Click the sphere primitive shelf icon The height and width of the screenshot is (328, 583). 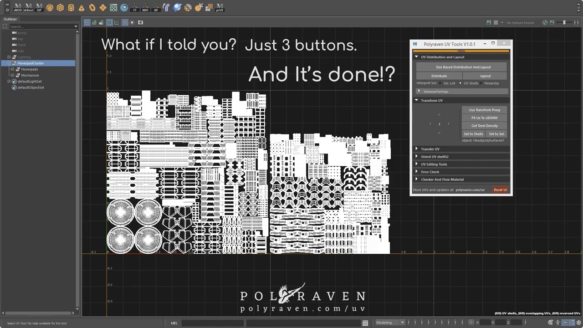(x=50, y=7)
